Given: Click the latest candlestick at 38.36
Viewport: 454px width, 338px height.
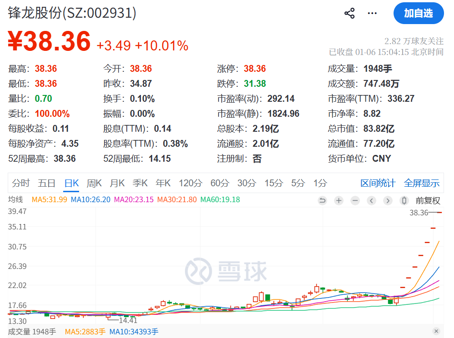Looking at the screenshot, I should pos(439,213).
